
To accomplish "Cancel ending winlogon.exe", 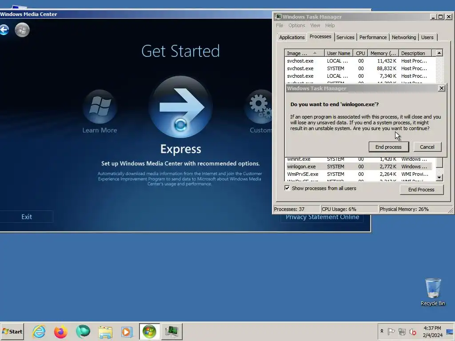I will [427, 147].
